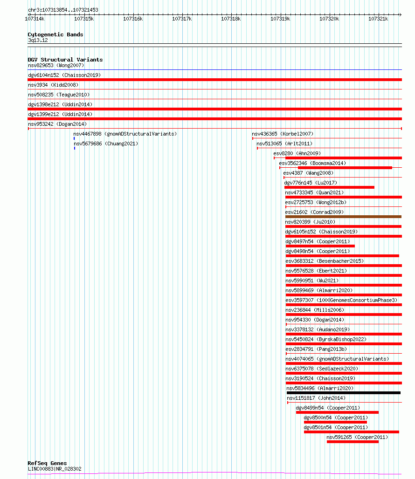The image size is (415, 479).
Task: Click the Cytogenetic Bands track title
Action: tap(55, 34)
